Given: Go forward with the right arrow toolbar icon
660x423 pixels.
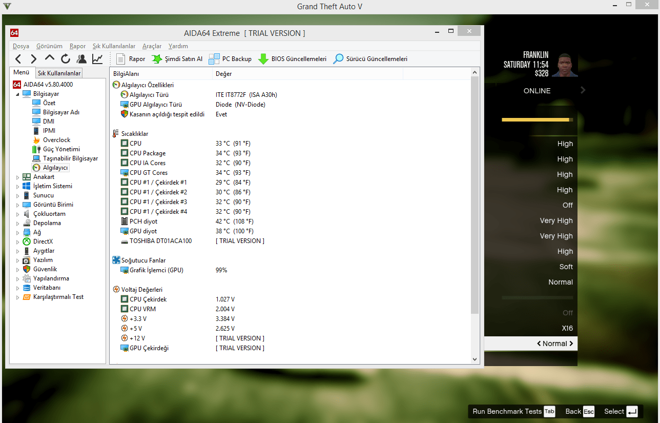Looking at the screenshot, I should pos(34,59).
